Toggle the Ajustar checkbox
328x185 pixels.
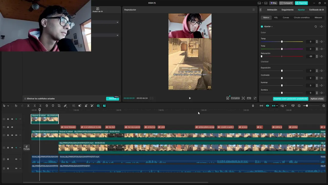pyautogui.click(x=262, y=26)
